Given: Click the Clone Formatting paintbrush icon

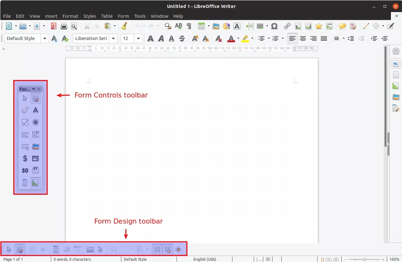Looking at the screenshot, I should (x=124, y=26).
